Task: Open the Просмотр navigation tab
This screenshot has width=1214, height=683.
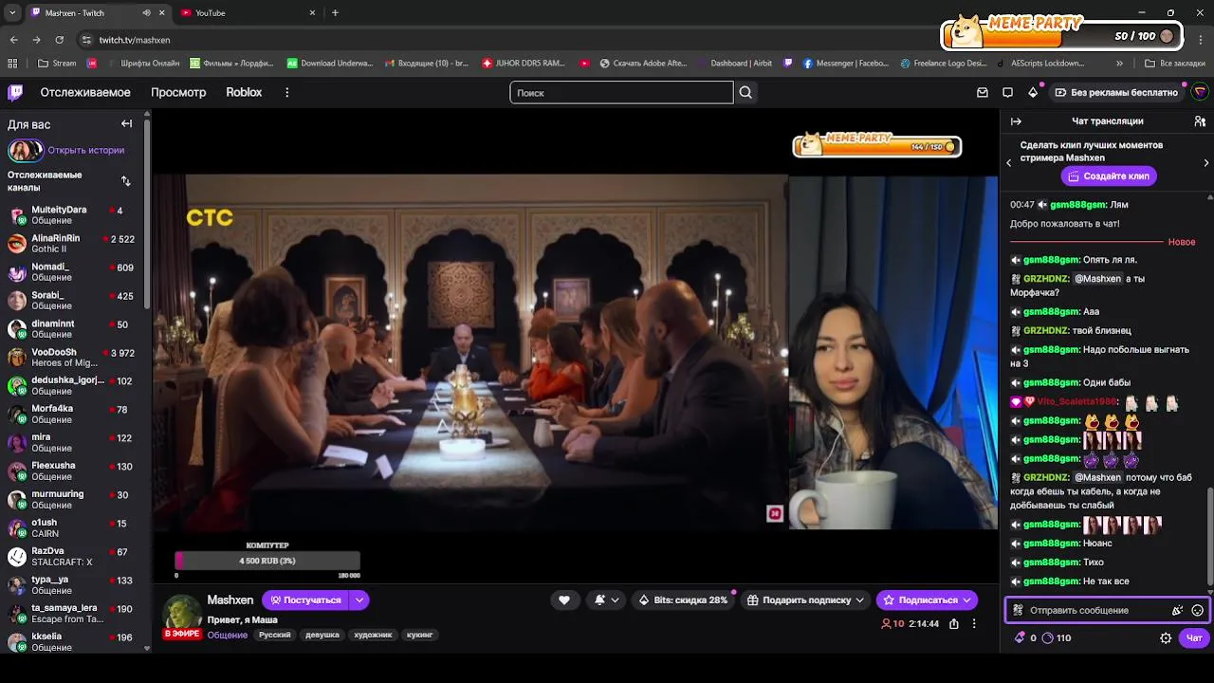Action: 178,92
